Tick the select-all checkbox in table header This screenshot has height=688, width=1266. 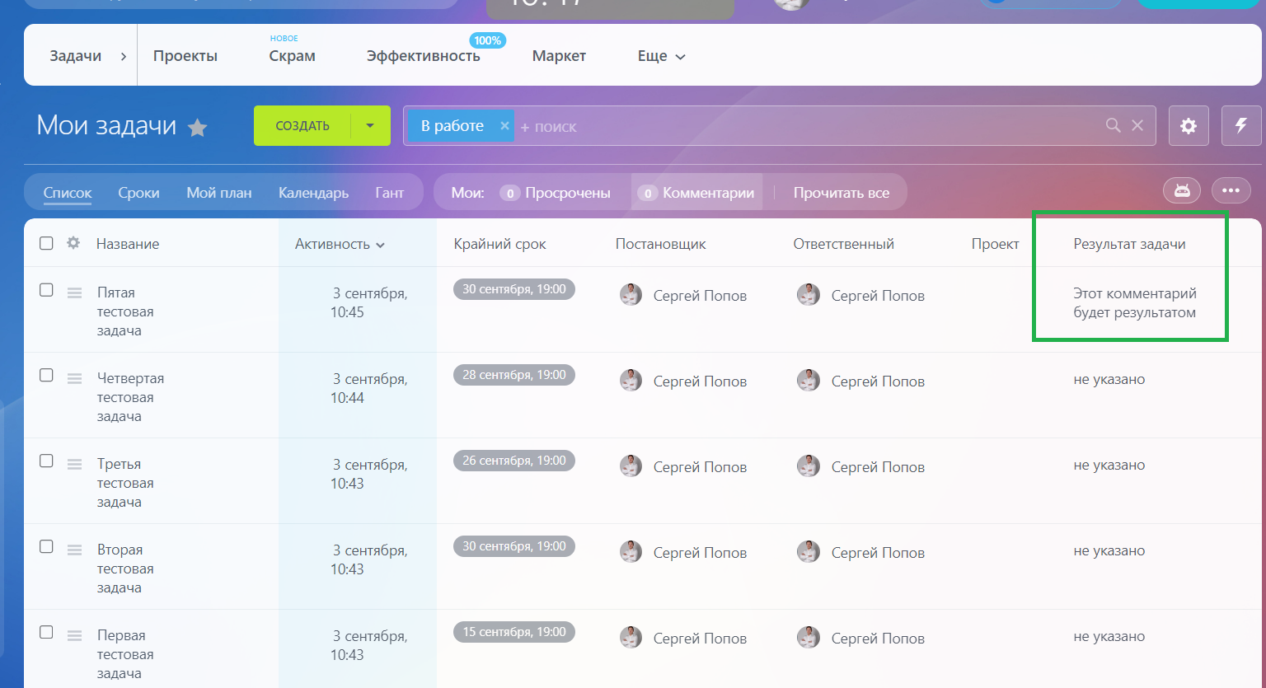(46, 243)
